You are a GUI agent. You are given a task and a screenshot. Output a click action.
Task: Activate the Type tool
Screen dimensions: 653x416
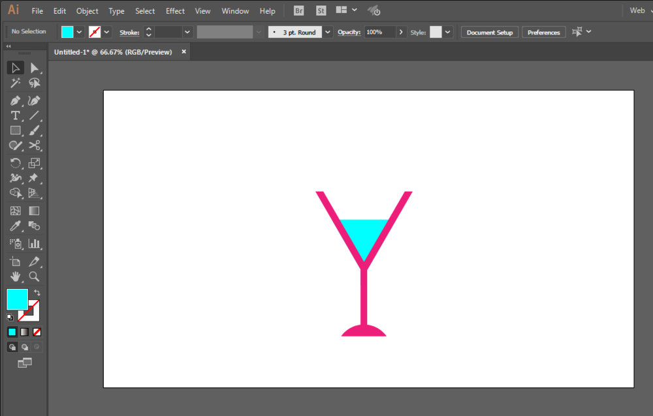click(16, 115)
